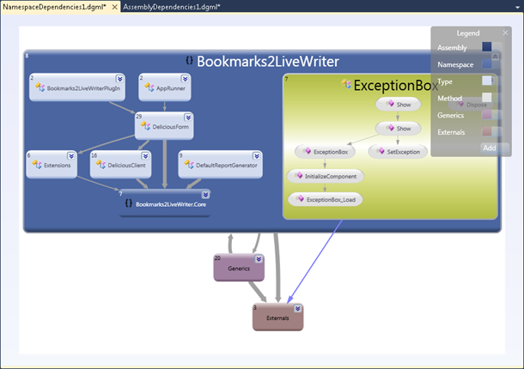Click the Assembly legend entry label

452,48
